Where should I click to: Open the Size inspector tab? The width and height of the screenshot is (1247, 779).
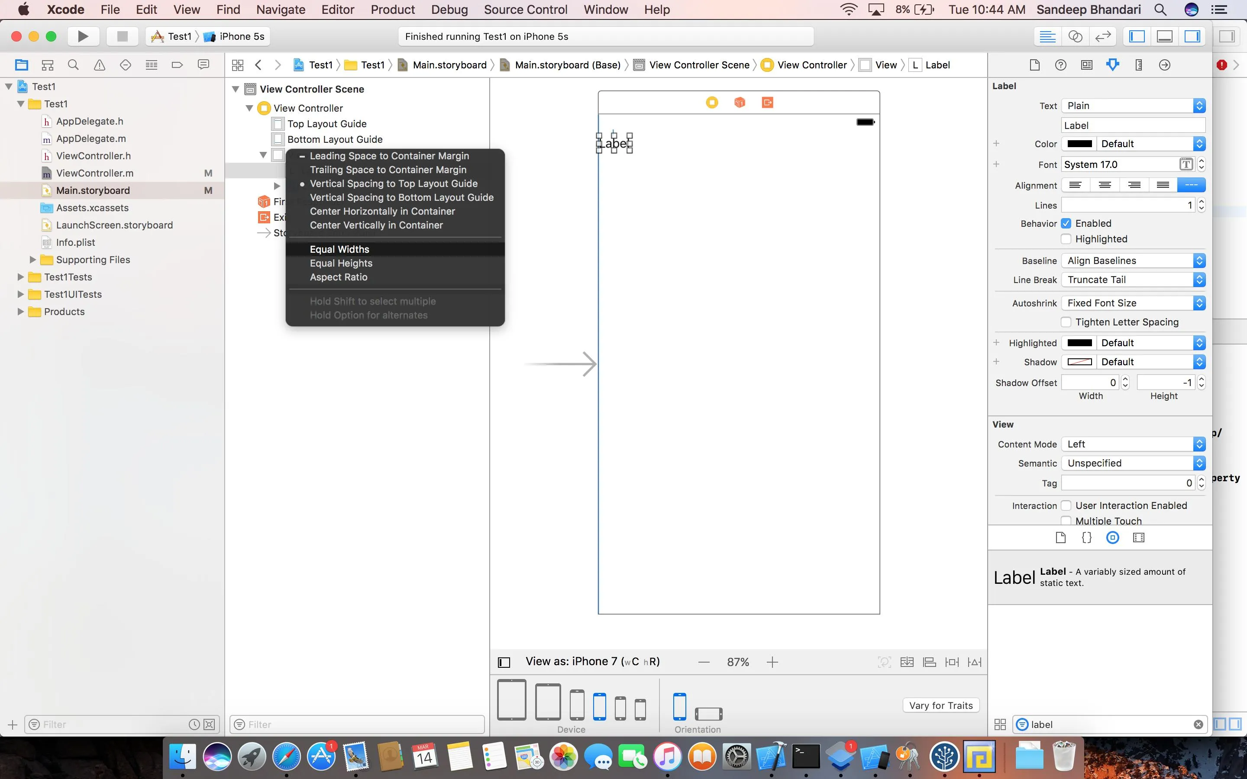(1139, 65)
